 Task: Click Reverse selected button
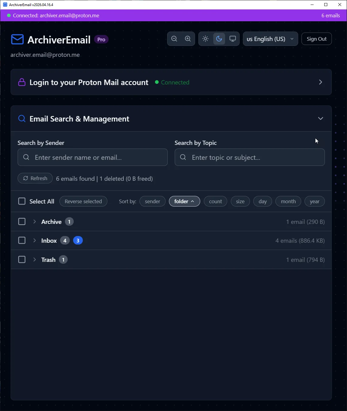[x=83, y=201]
